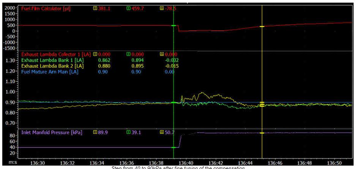Select Exhaust Lambda Bank 2 channel label

point(52,65)
